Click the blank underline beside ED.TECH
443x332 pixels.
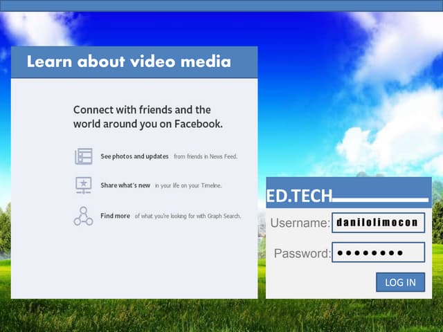[x=380, y=200]
